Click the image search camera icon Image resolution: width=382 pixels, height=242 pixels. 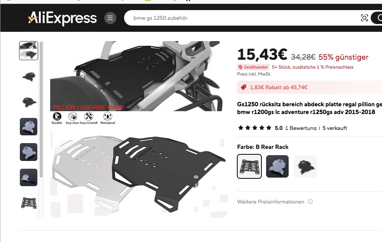[x=364, y=18]
